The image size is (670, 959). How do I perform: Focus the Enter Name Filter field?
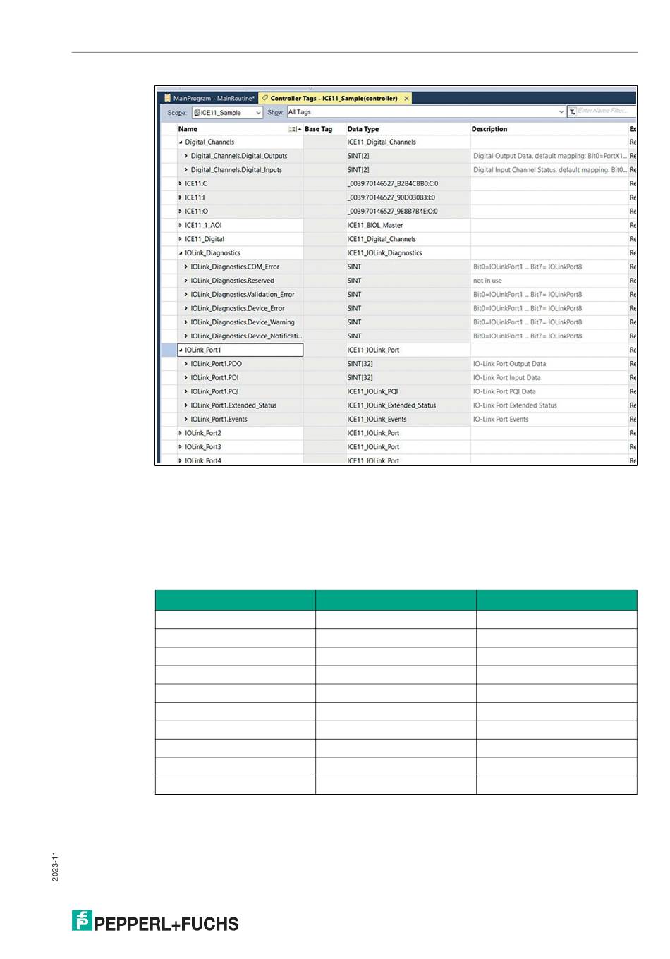tap(607, 111)
